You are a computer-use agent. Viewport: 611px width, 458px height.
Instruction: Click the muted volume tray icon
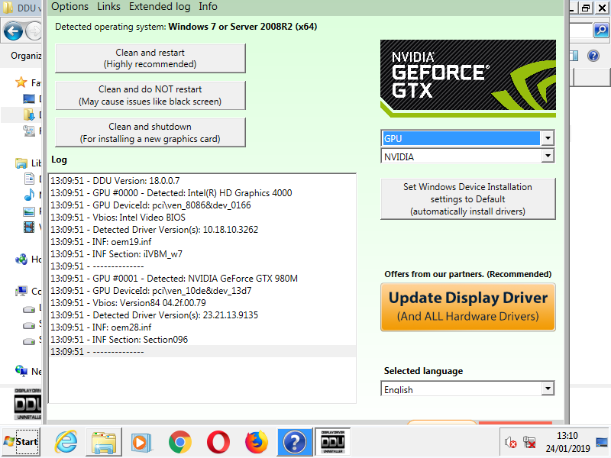[x=510, y=443]
